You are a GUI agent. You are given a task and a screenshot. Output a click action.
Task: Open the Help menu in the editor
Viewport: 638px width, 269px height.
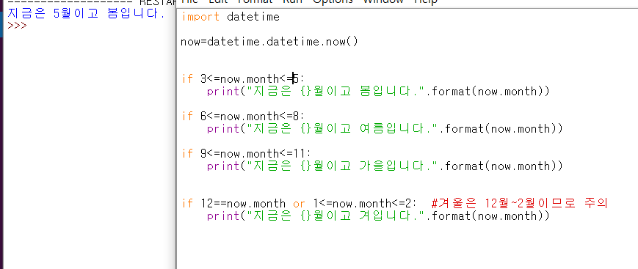(426, 1)
